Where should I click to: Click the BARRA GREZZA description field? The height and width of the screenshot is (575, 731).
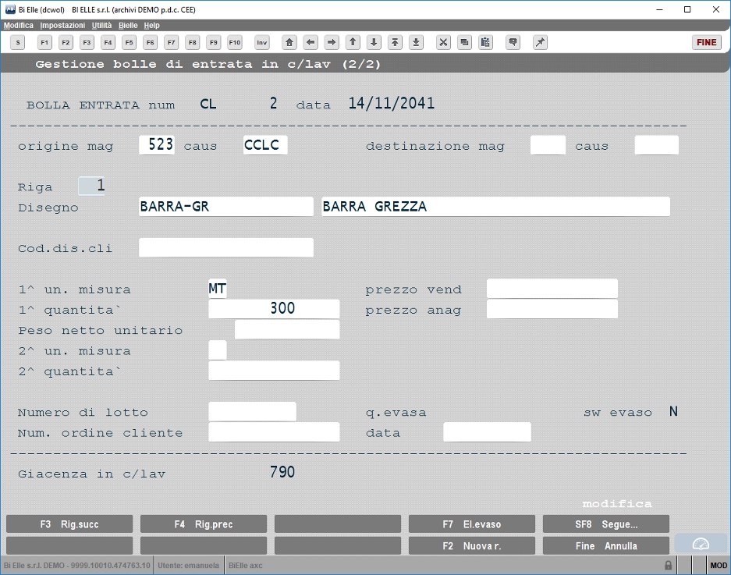[495, 207]
